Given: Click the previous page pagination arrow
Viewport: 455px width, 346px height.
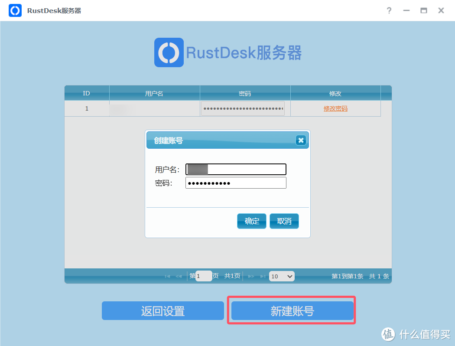Looking at the screenshot, I should coord(178,276).
